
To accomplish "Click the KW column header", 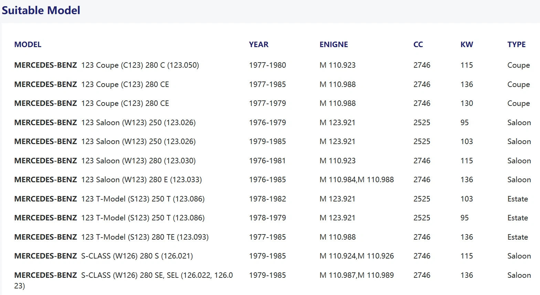I will click(x=467, y=44).
